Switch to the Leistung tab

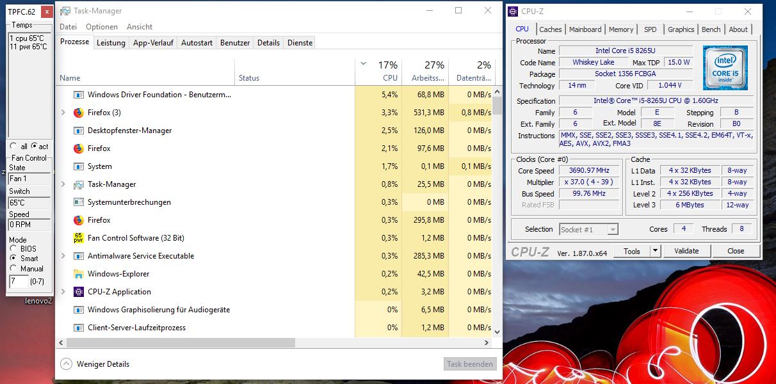click(111, 43)
